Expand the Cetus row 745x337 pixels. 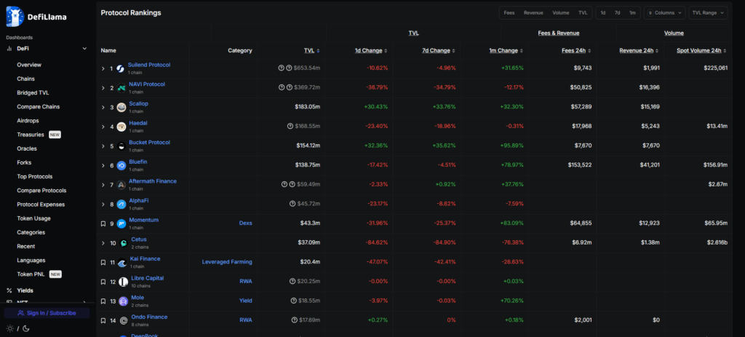[x=103, y=243]
